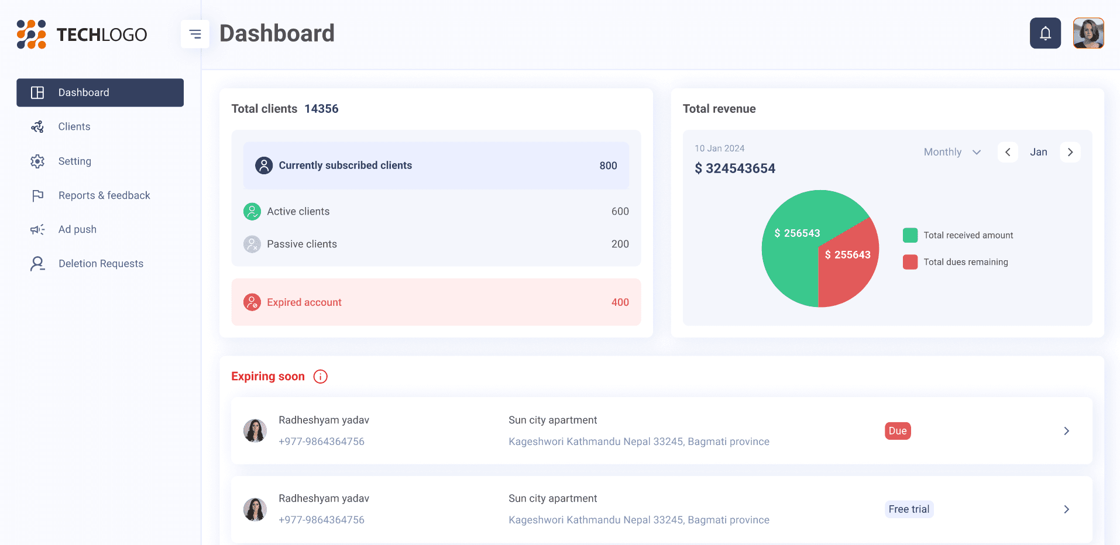1120x545 pixels.
Task: Click the Clients sidebar icon
Action: pos(37,127)
